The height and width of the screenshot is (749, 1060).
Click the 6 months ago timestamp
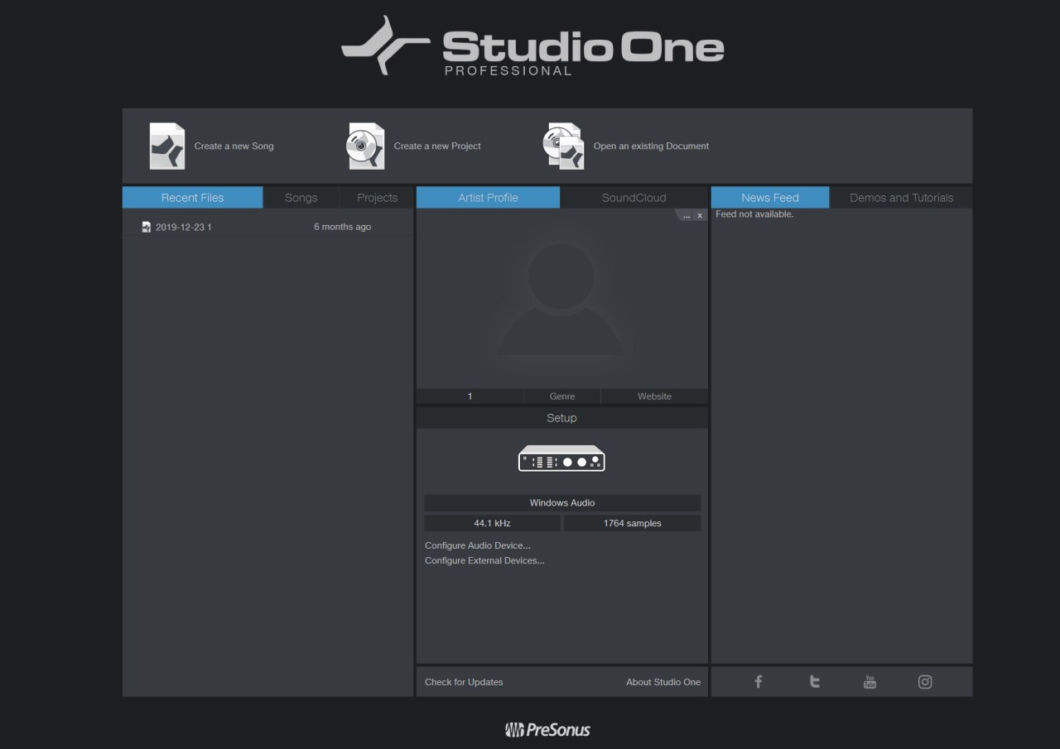click(342, 227)
